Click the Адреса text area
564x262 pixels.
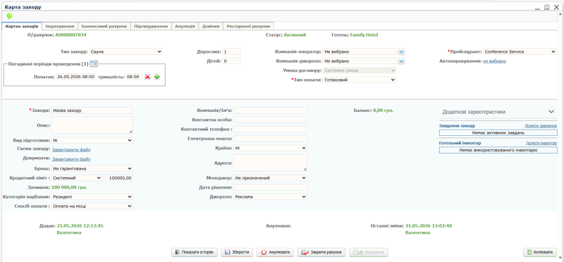tap(270, 163)
